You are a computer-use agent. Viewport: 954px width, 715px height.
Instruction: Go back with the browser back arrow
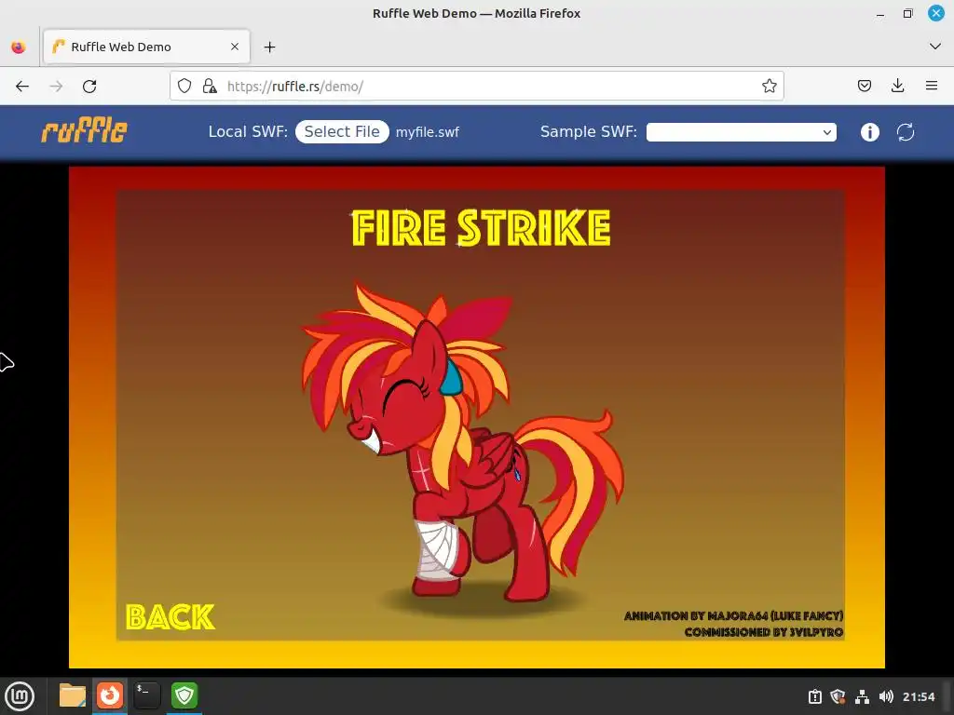pos(22,87)
